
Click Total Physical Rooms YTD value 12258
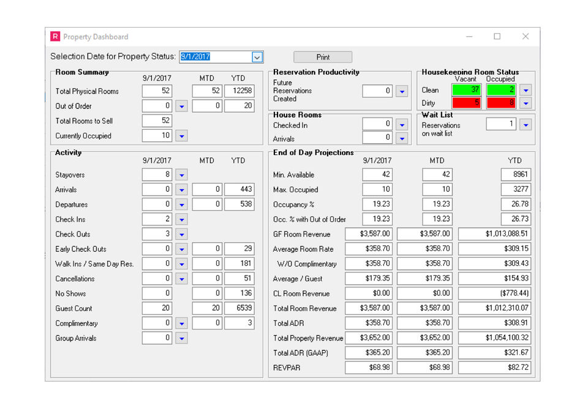pyautogui.click(x=239, y=91)
